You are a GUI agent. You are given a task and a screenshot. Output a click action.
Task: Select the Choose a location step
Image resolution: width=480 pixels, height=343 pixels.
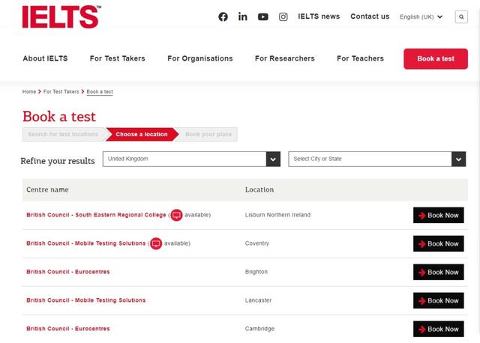[x=142, y=135]
